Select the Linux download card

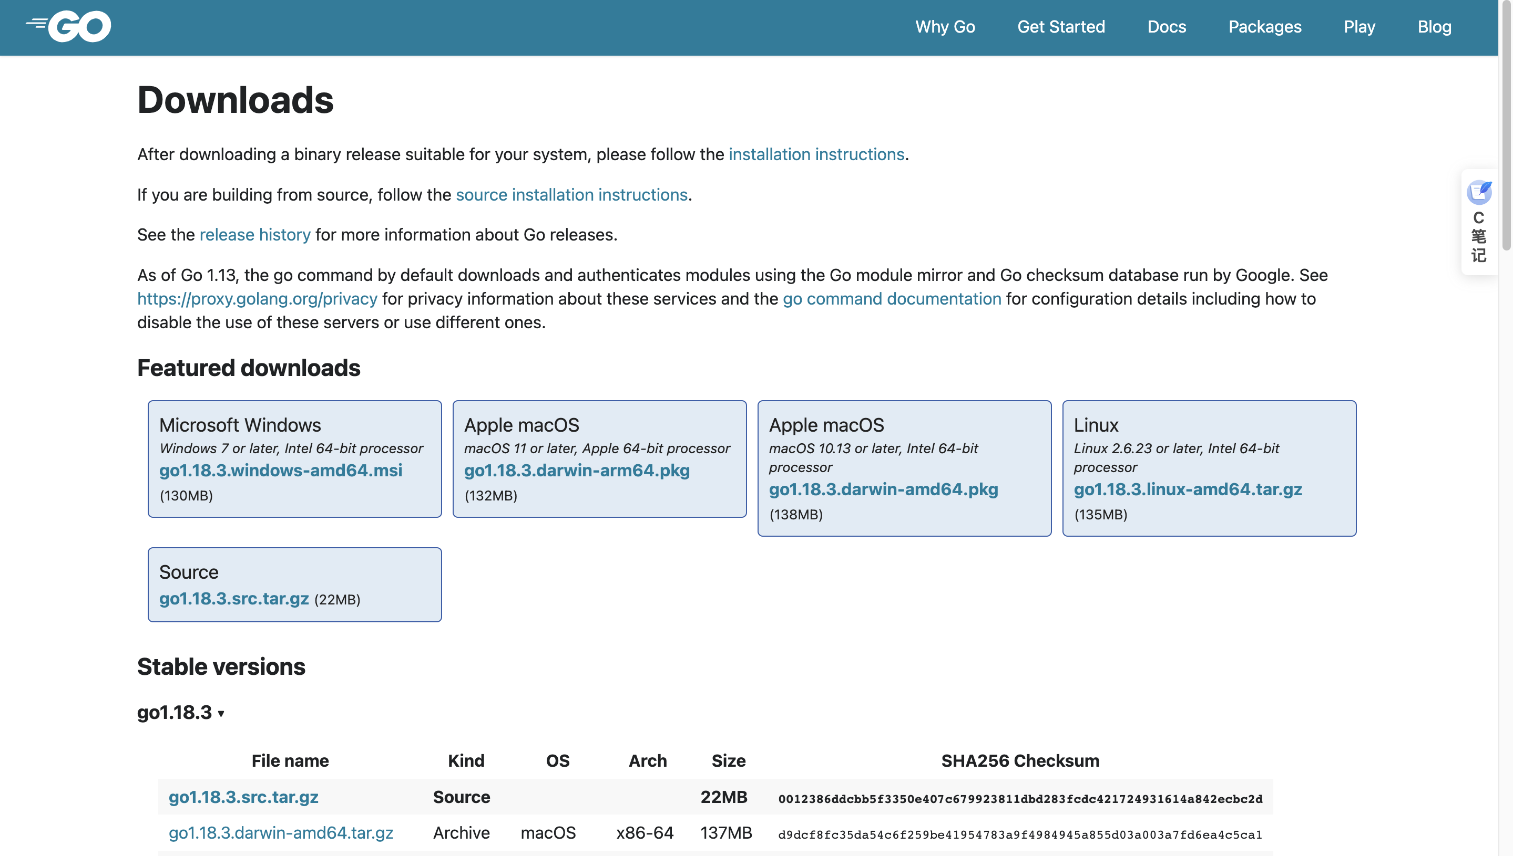[x=1209, y=468]
